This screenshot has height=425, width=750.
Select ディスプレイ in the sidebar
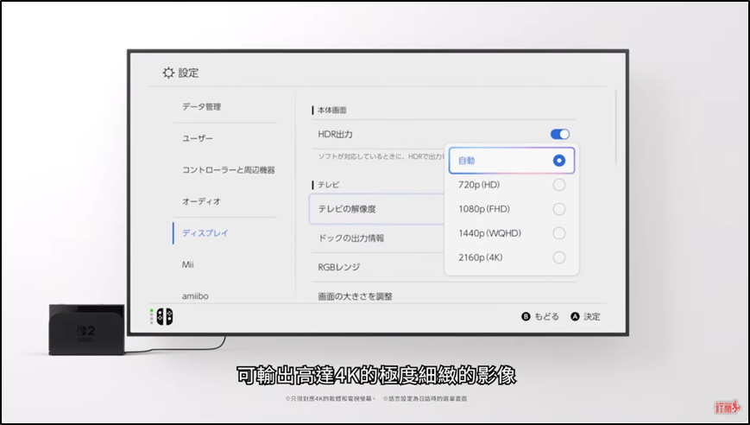[x=205, y=233]
